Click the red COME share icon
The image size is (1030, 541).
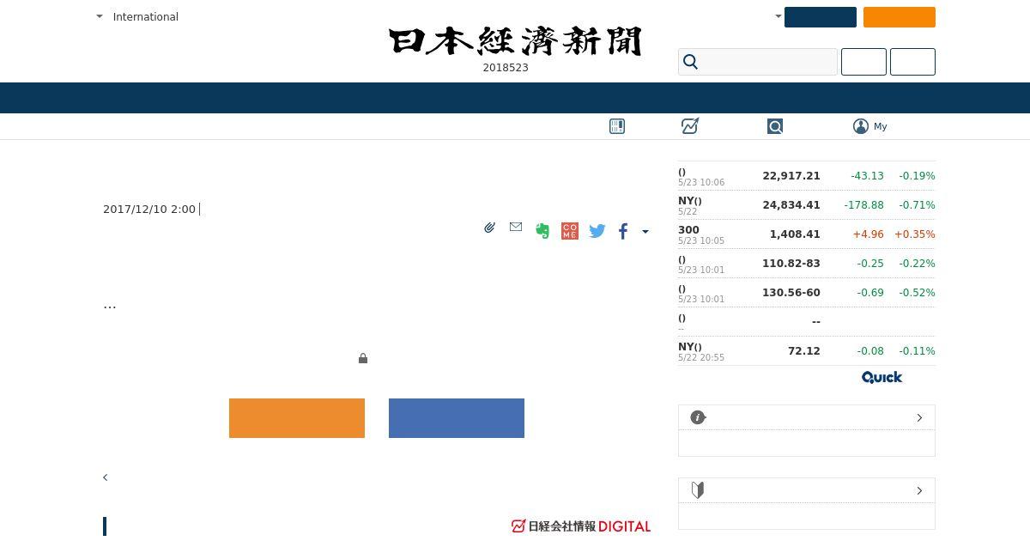(570, 231)
